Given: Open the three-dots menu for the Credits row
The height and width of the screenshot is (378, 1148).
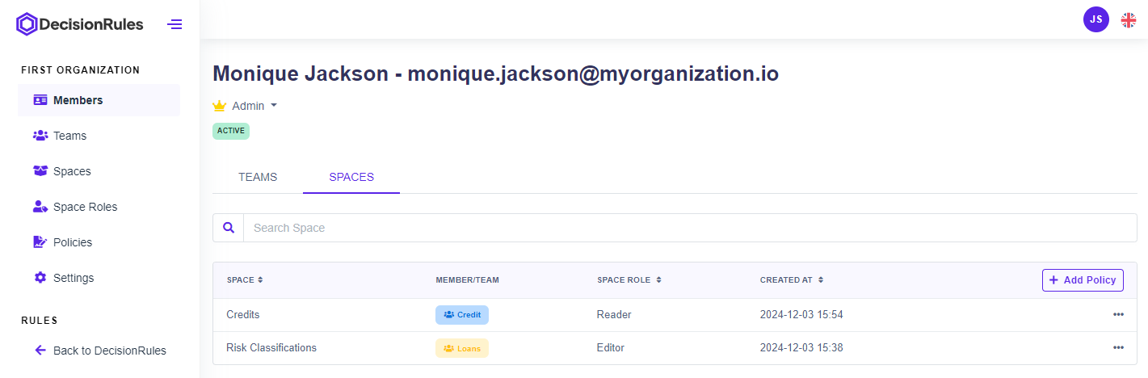Looking at the screenshot, I should (x=1118, y=315).
